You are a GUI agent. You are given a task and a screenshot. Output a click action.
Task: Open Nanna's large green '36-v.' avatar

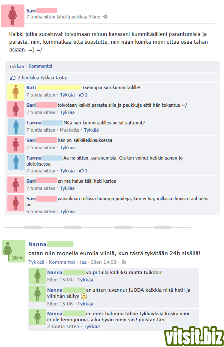[x=14, y=251]
